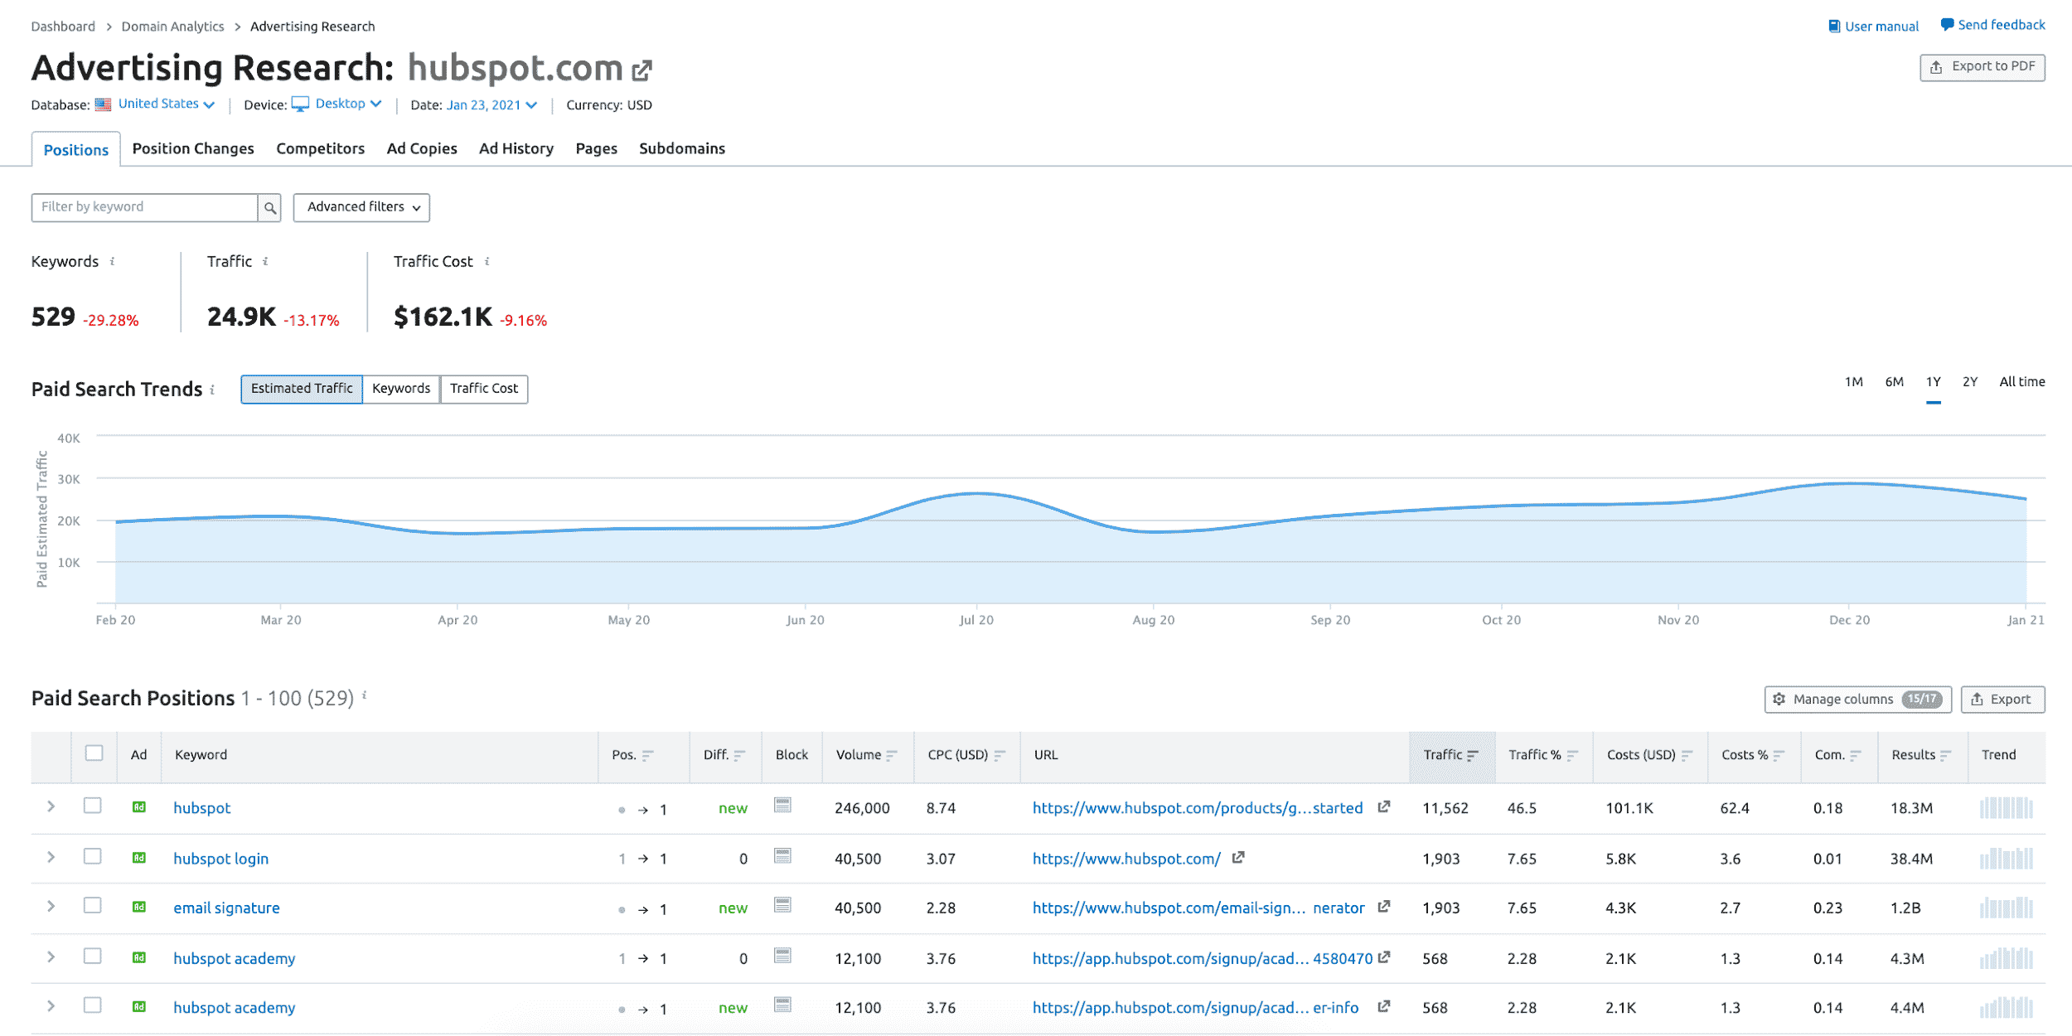The width and height of the screenshot is (2072, 1036).
Task: Switch to the Competitors tab
Action: [x=320, y=149]
